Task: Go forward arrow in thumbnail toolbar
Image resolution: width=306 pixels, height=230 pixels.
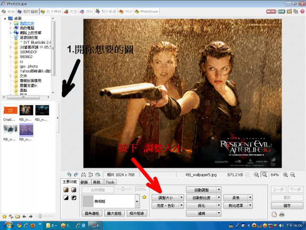Action: 31,216
